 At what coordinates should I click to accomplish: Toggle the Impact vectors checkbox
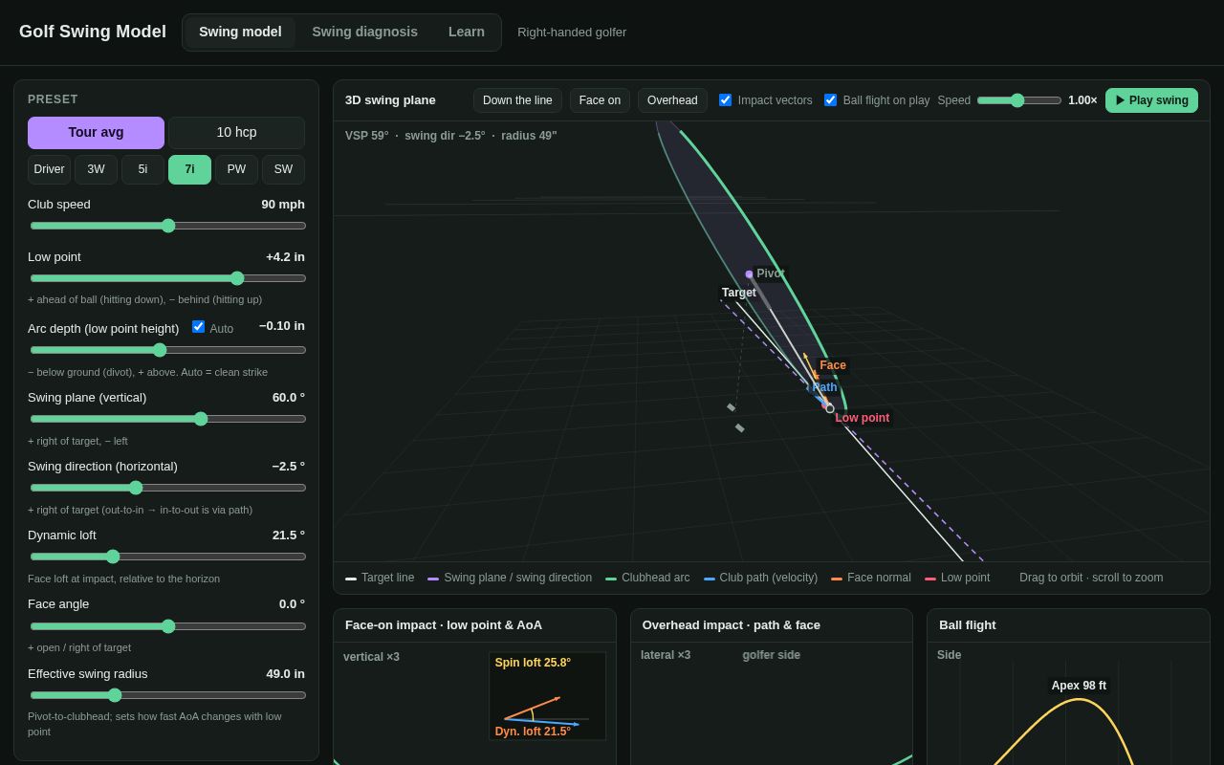pos(725,99)
